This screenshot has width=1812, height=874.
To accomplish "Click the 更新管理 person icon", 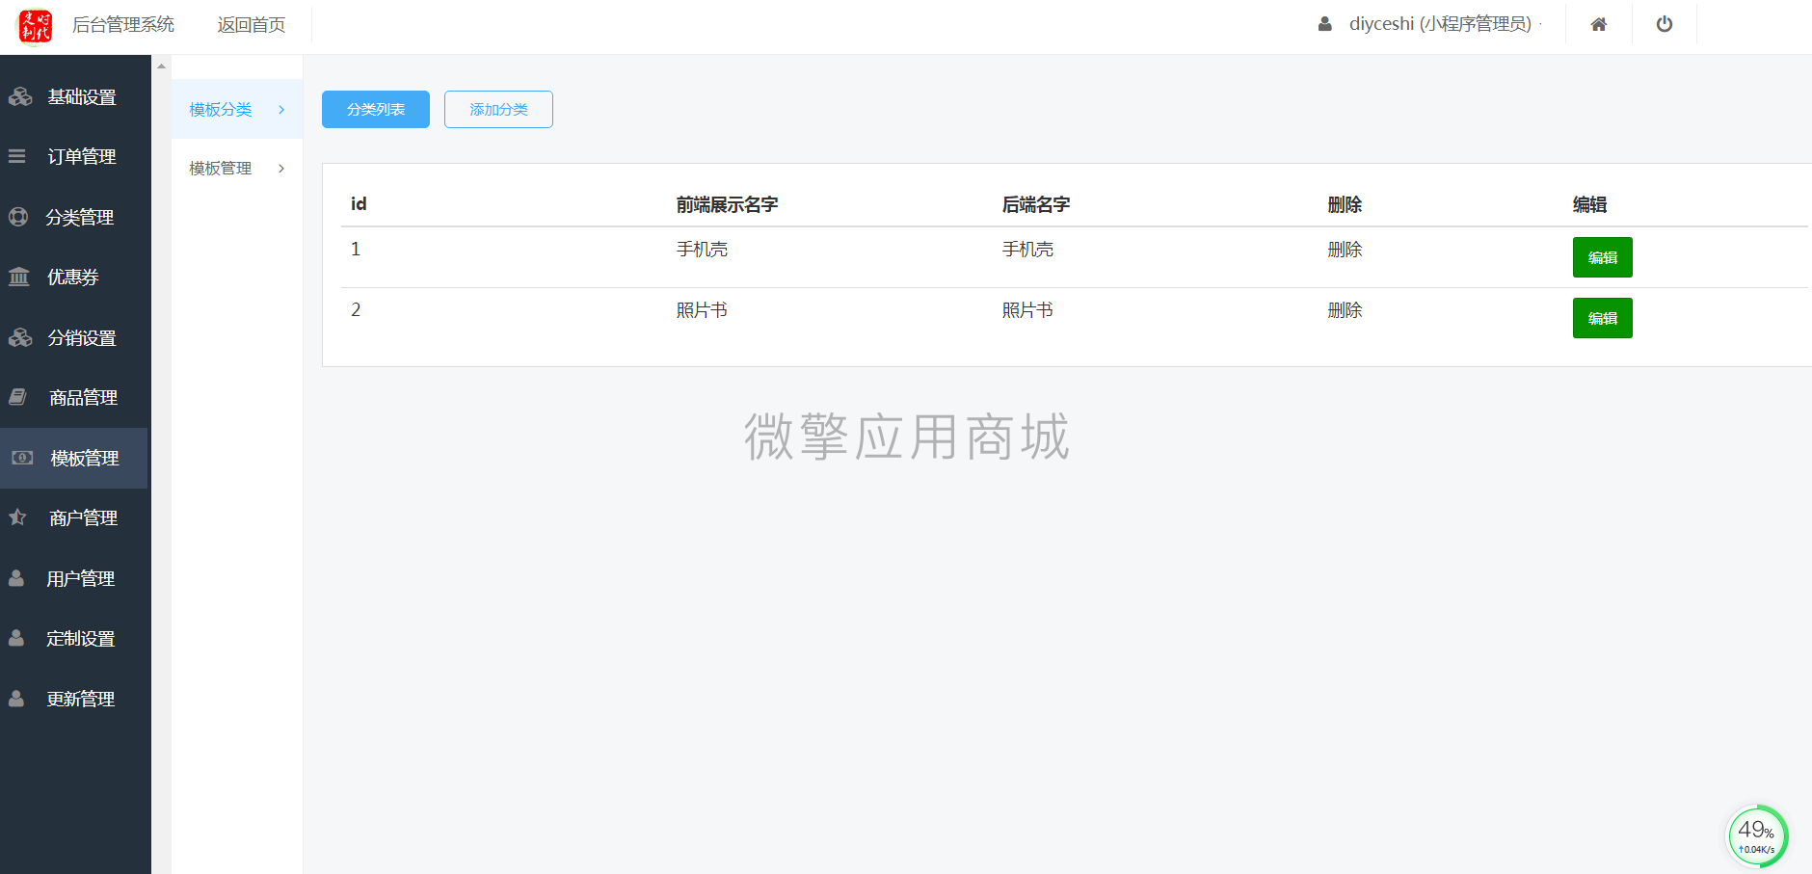I will (16, 699).
